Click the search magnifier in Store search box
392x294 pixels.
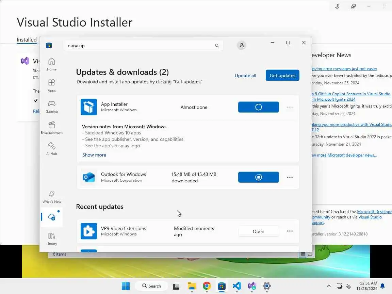tap(217, 46)
